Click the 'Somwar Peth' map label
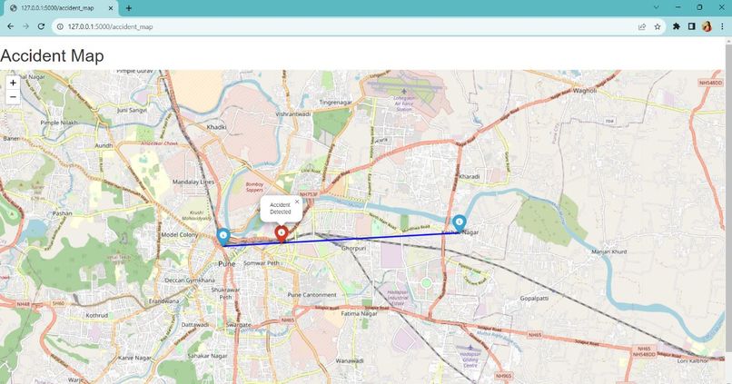The height and width of the screenshot is (384, 732). click(262, 263)
